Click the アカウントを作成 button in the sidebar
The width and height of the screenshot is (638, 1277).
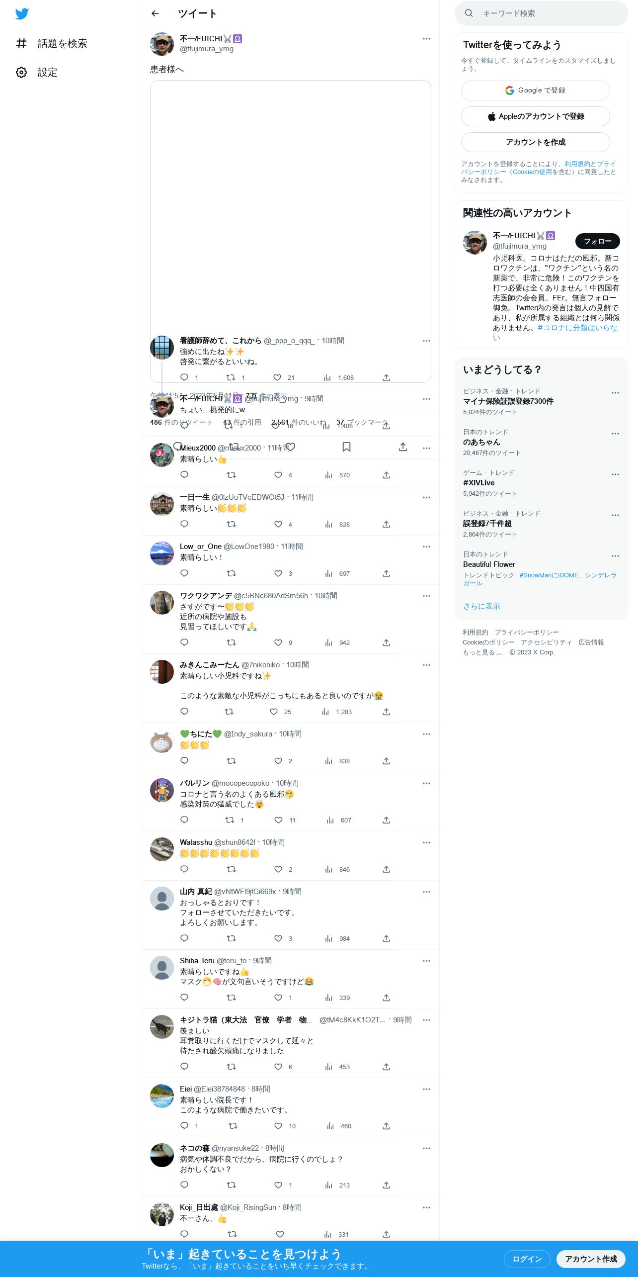point(535,142)
